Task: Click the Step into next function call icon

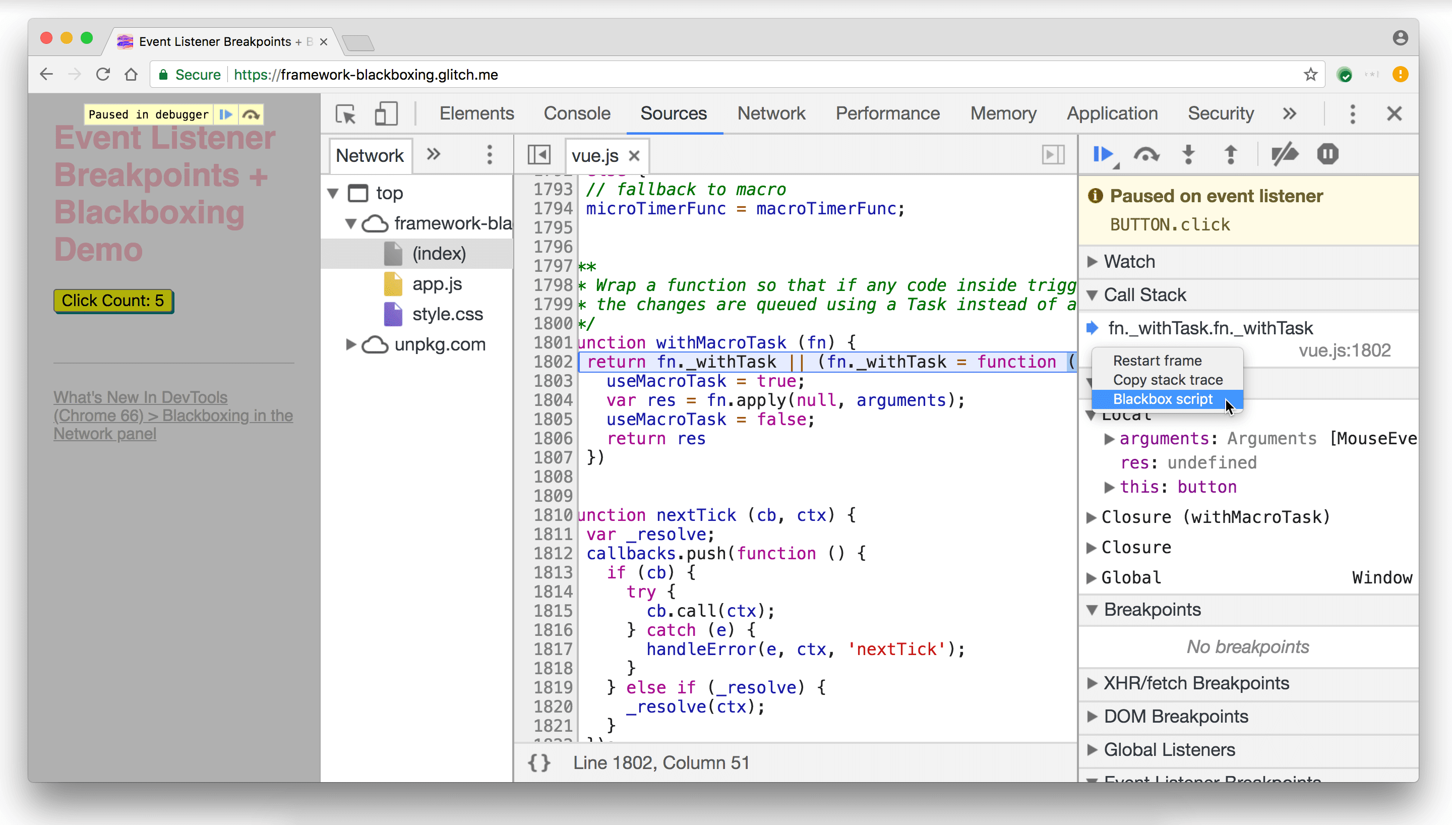Action: pos(1189,155)
